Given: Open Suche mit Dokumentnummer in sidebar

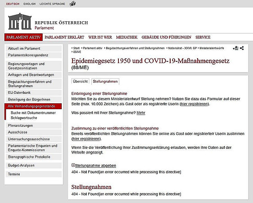Looking at the screenshot, I should click(x=33, y=113).
